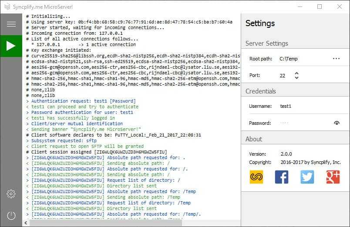Image resolution: width=350 pixels, height=227 pixels.
Task: Increase Port value with up arrow
Action: click(296, 73)
